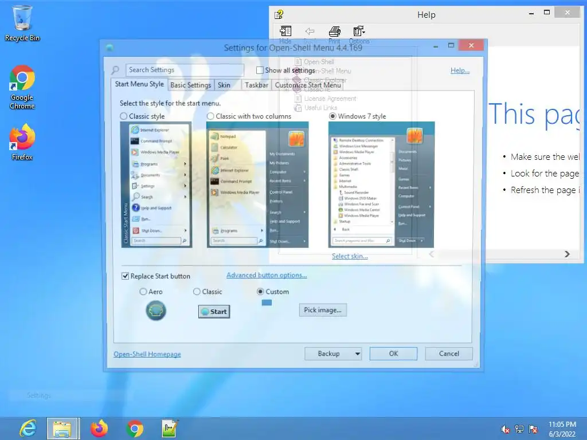587x440 pixels.
Task: Open the Recycle Bin desktop icon
Action: tap(22, 23)
